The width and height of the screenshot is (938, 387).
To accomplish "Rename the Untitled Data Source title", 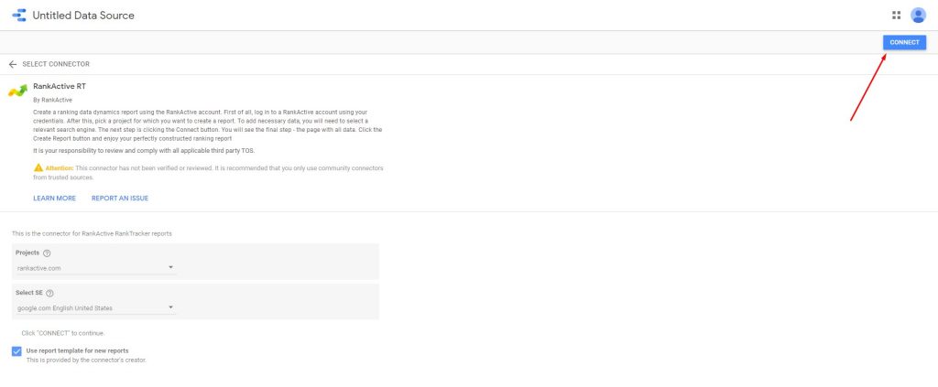I will (83, 16).
